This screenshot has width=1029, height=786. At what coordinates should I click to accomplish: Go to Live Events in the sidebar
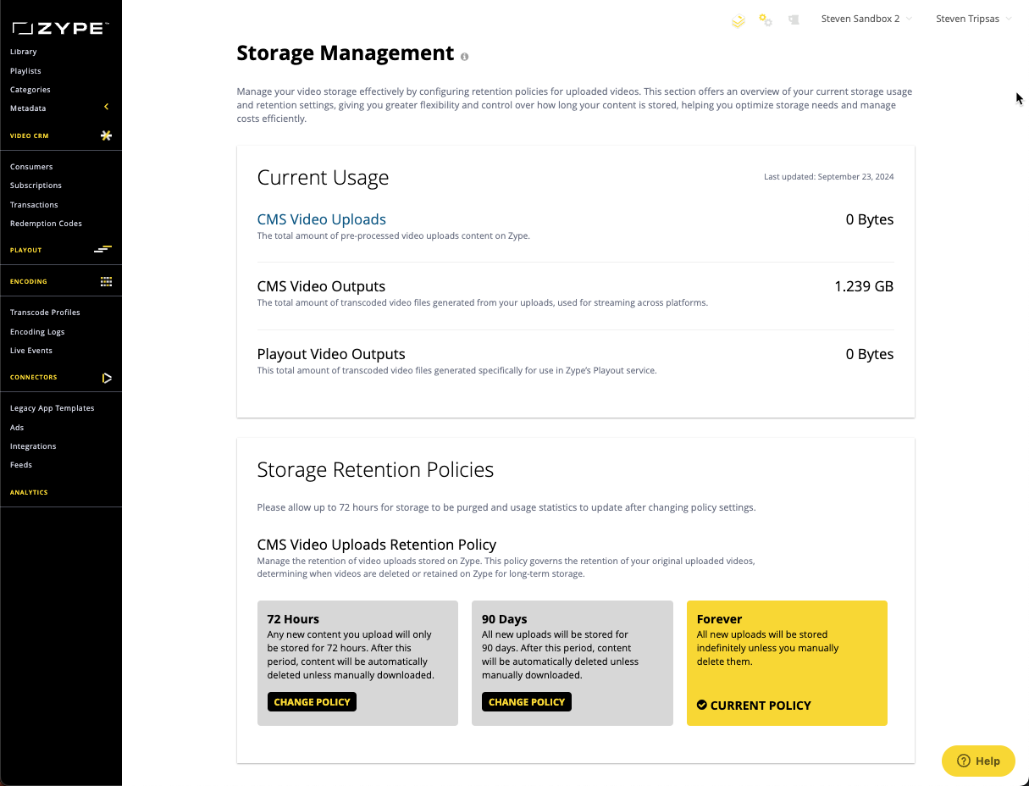pos(31,351)
